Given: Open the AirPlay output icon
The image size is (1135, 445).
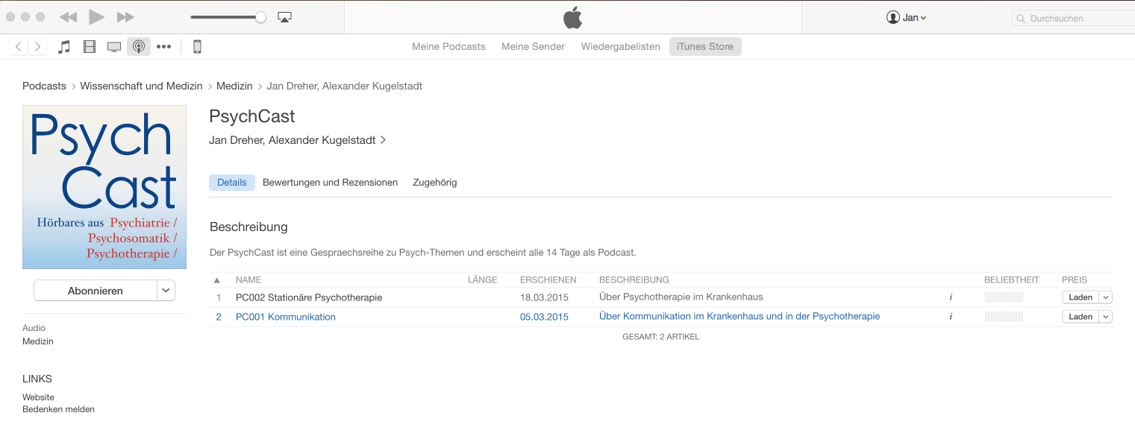Looking at the screenshot, I should coord(284,17).
